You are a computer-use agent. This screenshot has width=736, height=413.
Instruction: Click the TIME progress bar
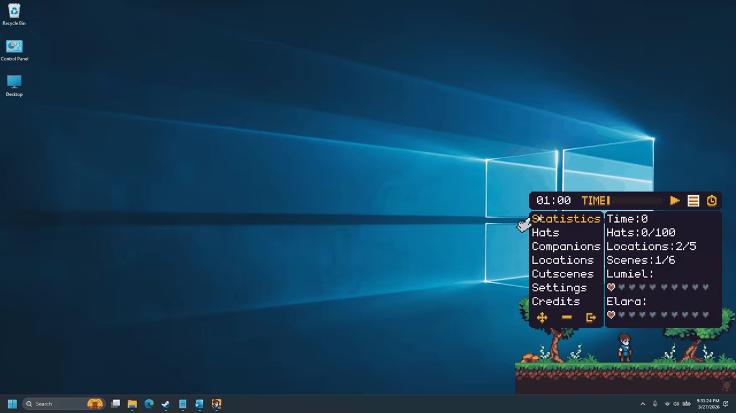pos(635,201)
